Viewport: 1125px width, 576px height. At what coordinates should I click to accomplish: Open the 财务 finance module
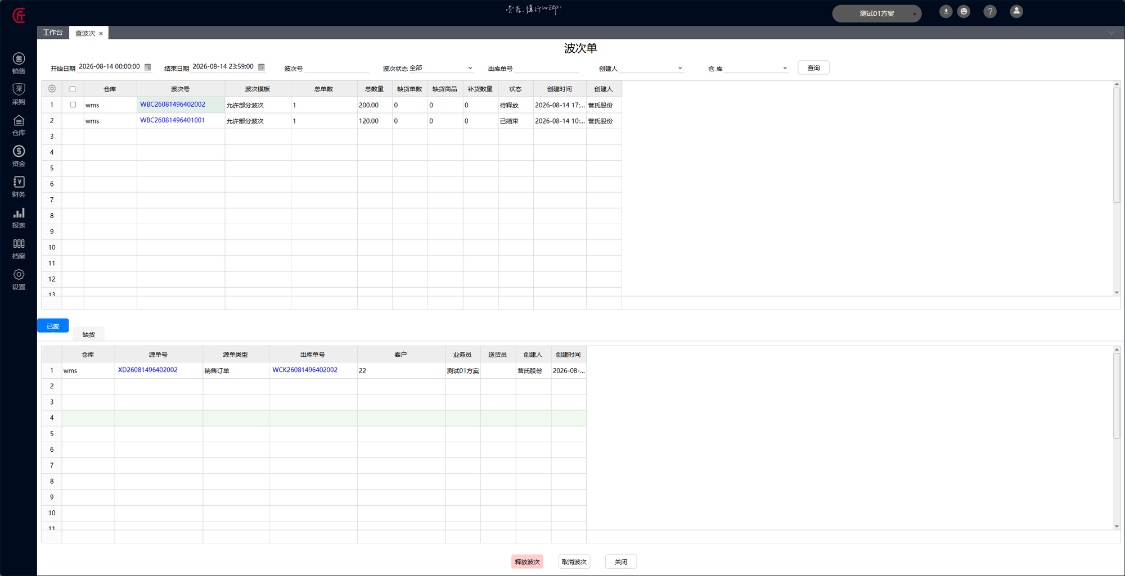[x=19, y=187]
